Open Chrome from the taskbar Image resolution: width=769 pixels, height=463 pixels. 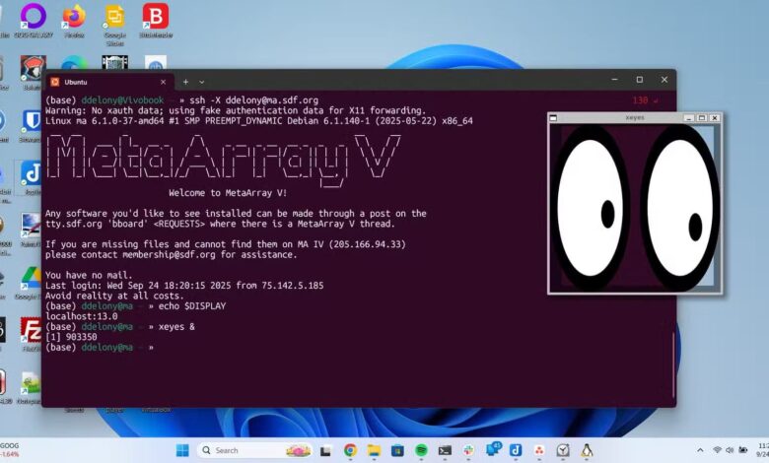(x=350, y=450)
